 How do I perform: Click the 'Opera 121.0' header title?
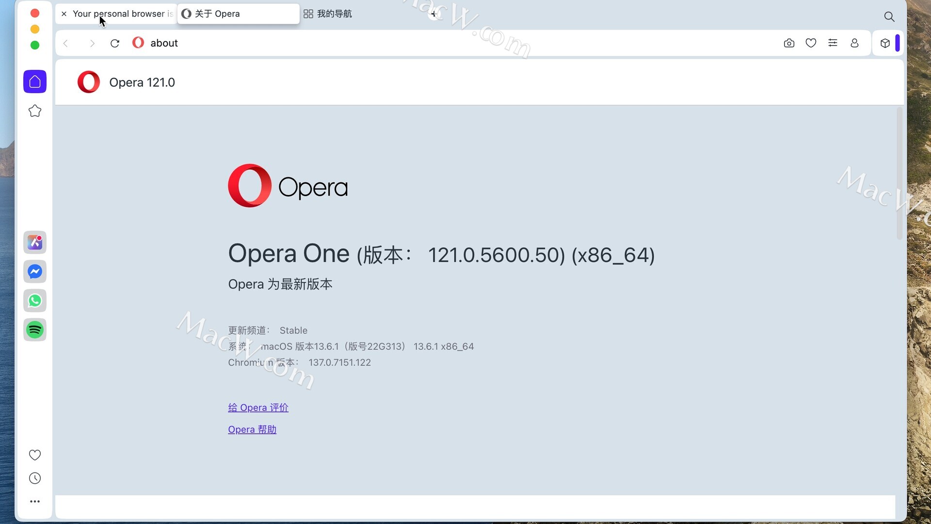click(142, 82)
